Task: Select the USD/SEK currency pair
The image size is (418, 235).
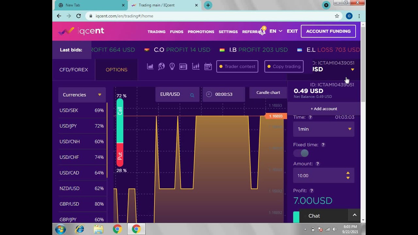Action: click(x=82, y=110)
